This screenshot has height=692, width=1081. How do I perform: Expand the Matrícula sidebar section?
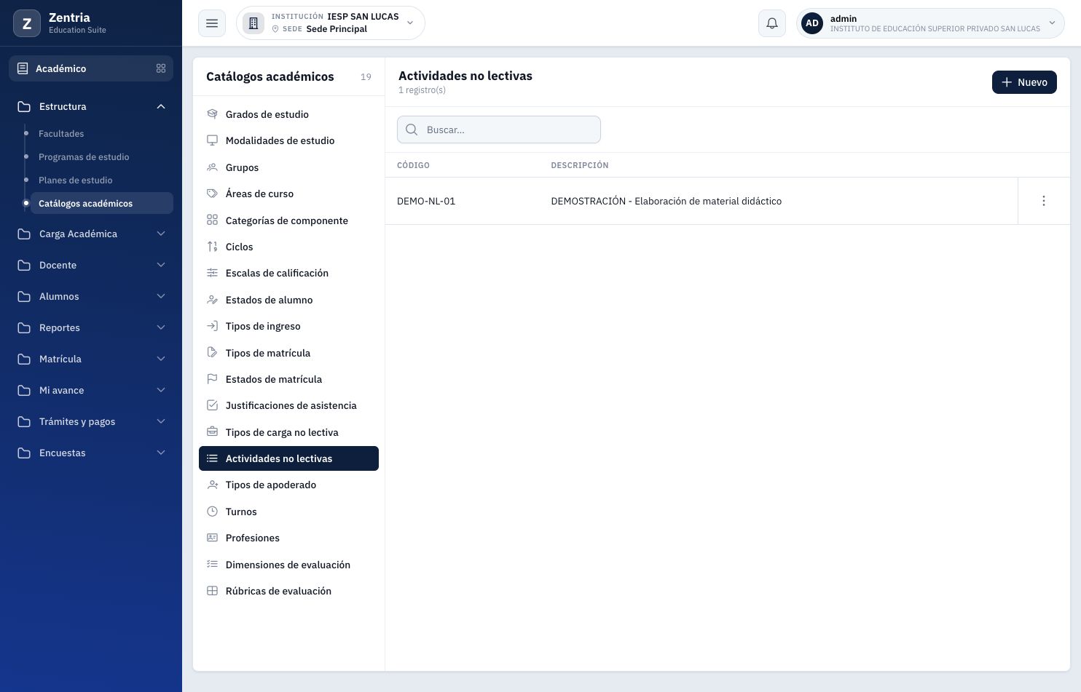(91, 359)
